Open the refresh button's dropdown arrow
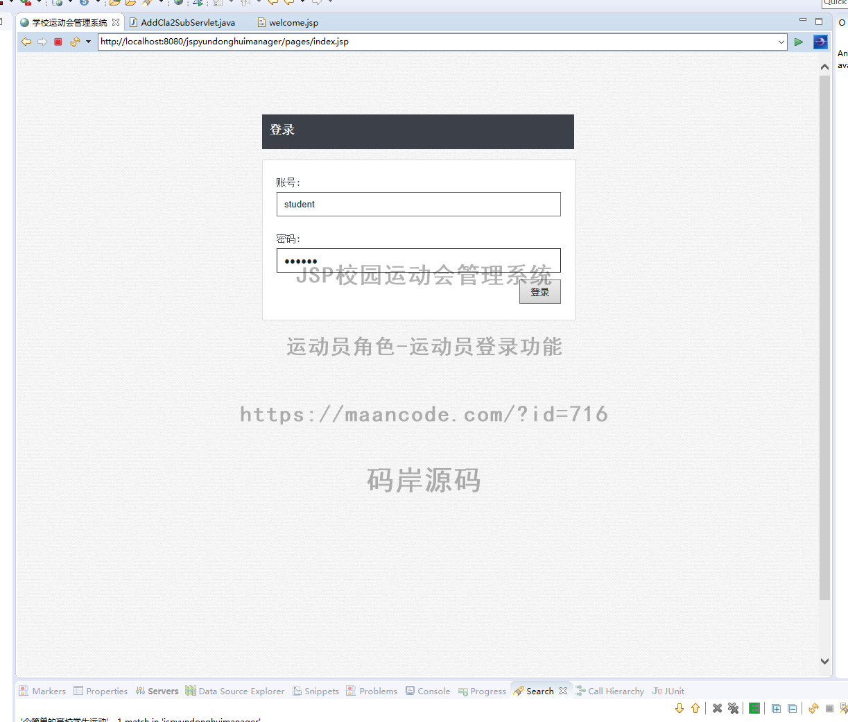This screenshot has width=848, height=722. click(88, 42)
